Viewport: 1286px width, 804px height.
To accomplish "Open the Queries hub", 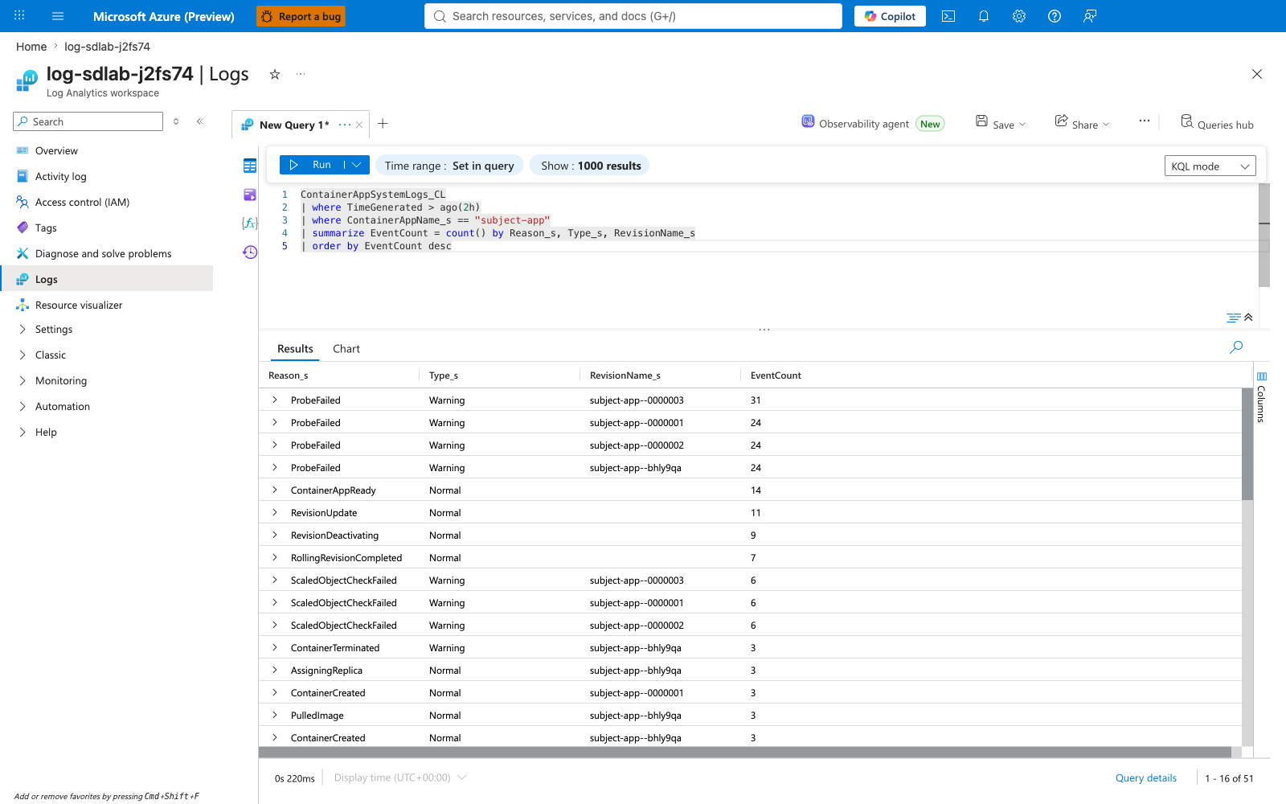I will [x=1217, y=124].
